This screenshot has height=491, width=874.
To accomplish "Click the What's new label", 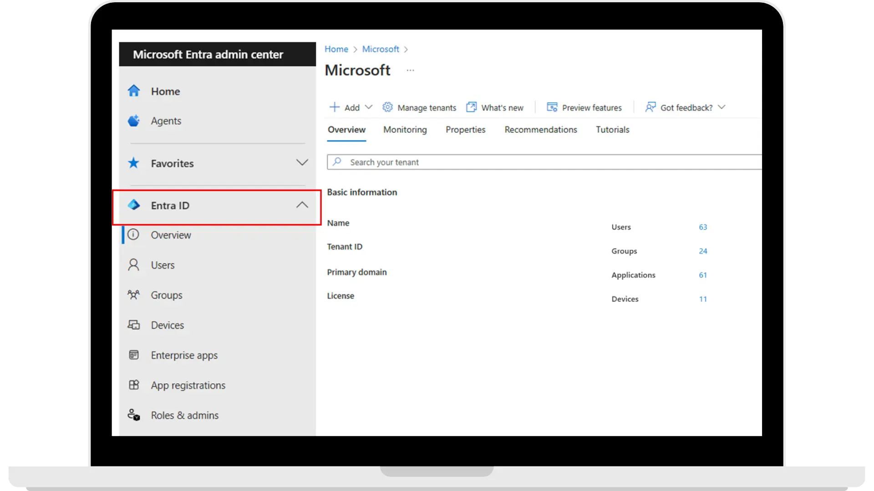I will pos(503,108).
